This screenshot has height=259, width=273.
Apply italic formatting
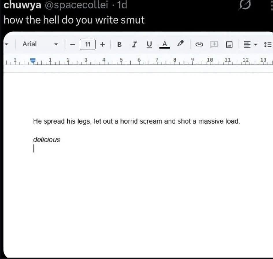134,44
